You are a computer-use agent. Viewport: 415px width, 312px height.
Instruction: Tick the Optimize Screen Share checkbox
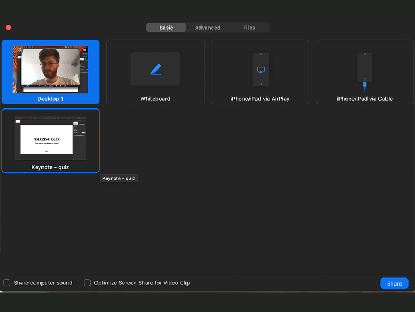87,283
